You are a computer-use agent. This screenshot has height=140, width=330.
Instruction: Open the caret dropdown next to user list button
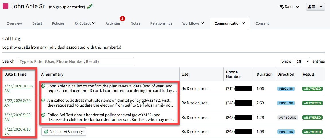[x=321, y=7]
